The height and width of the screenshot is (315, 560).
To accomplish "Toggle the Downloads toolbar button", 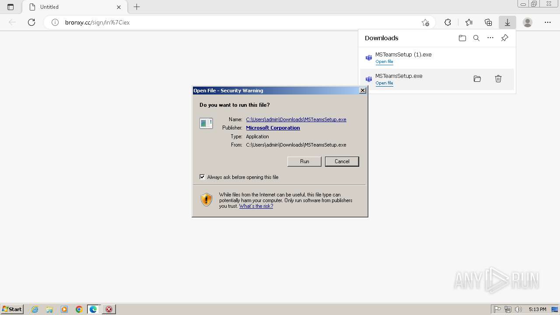I will click(507, 22).
